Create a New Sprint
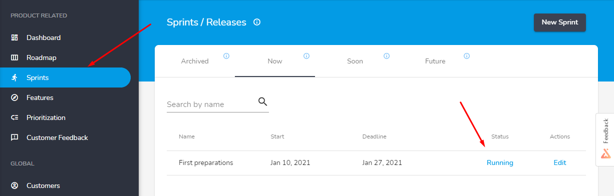Screen dimensions: 614x196 560,22
